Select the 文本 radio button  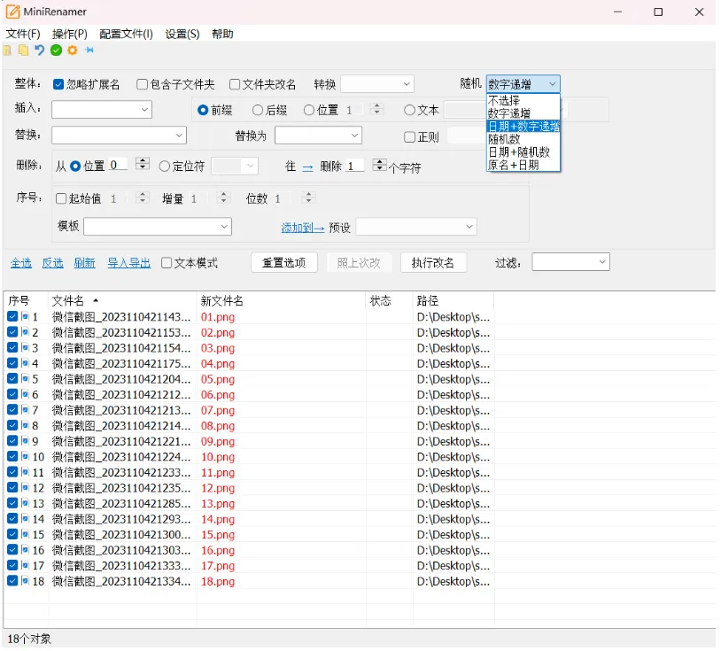point(409,110)
